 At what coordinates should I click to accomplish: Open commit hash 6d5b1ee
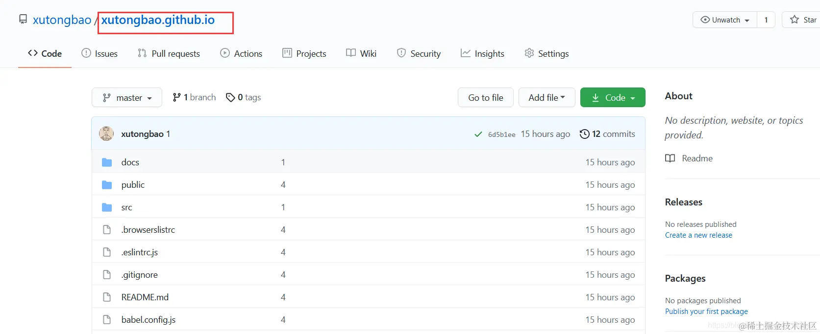click(x=501, y=134)
